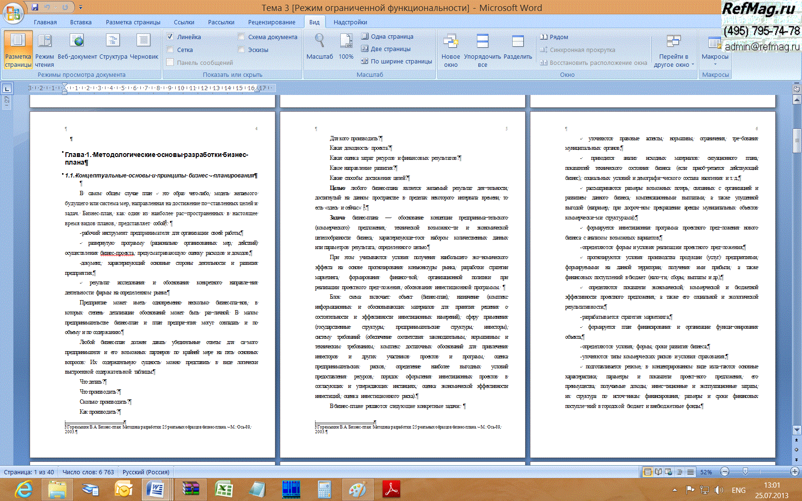
Task: Click the zoom slider in status bar
Action: pos(746,472)
